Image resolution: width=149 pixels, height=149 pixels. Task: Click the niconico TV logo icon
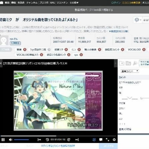click(x=1, y=2)
